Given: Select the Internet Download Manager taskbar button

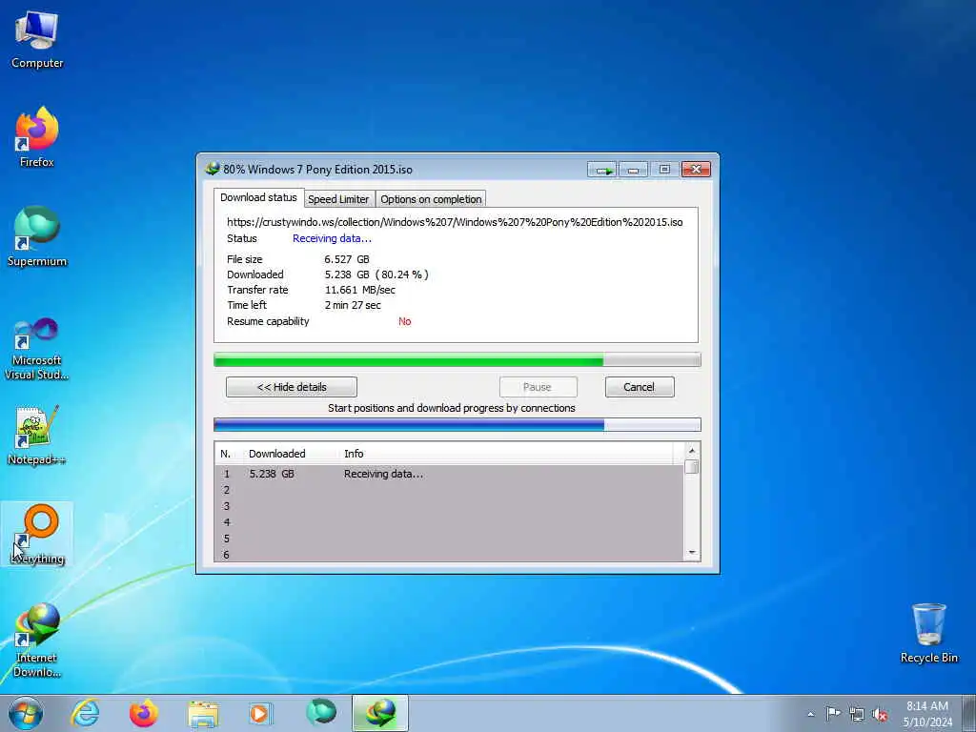Looking at the screenshot, I should pos(380,713).
